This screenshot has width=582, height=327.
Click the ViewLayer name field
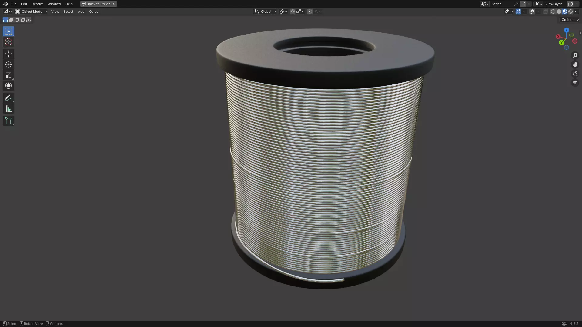pos(555,4)
